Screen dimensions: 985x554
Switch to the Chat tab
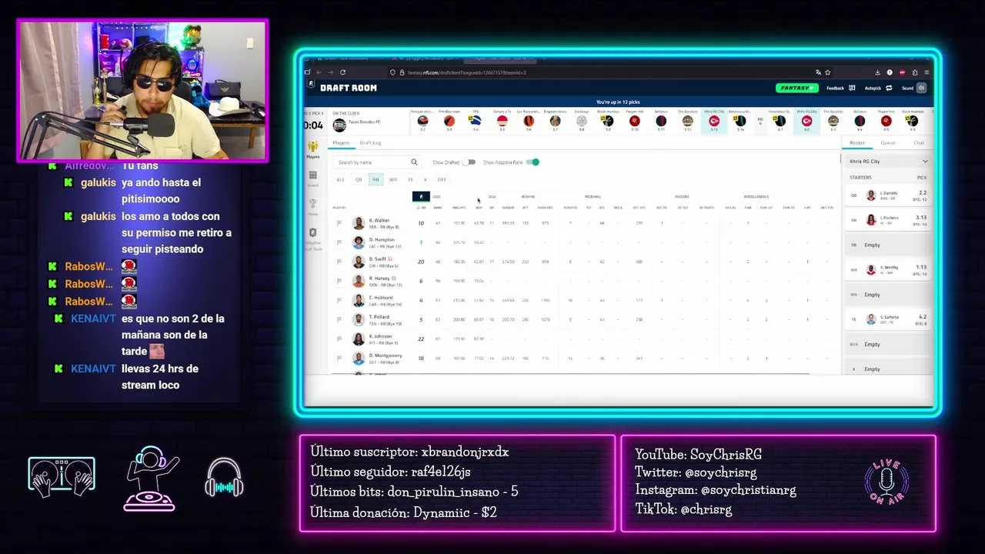919,142
